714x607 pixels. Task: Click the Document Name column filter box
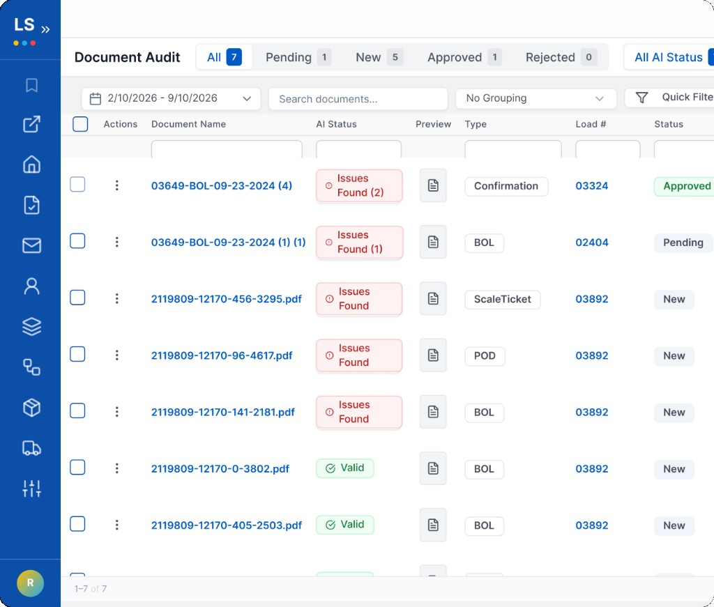tap(227, 149)
